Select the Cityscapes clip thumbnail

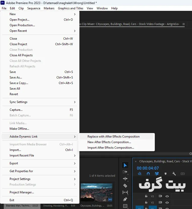click(x=96, y=192)
